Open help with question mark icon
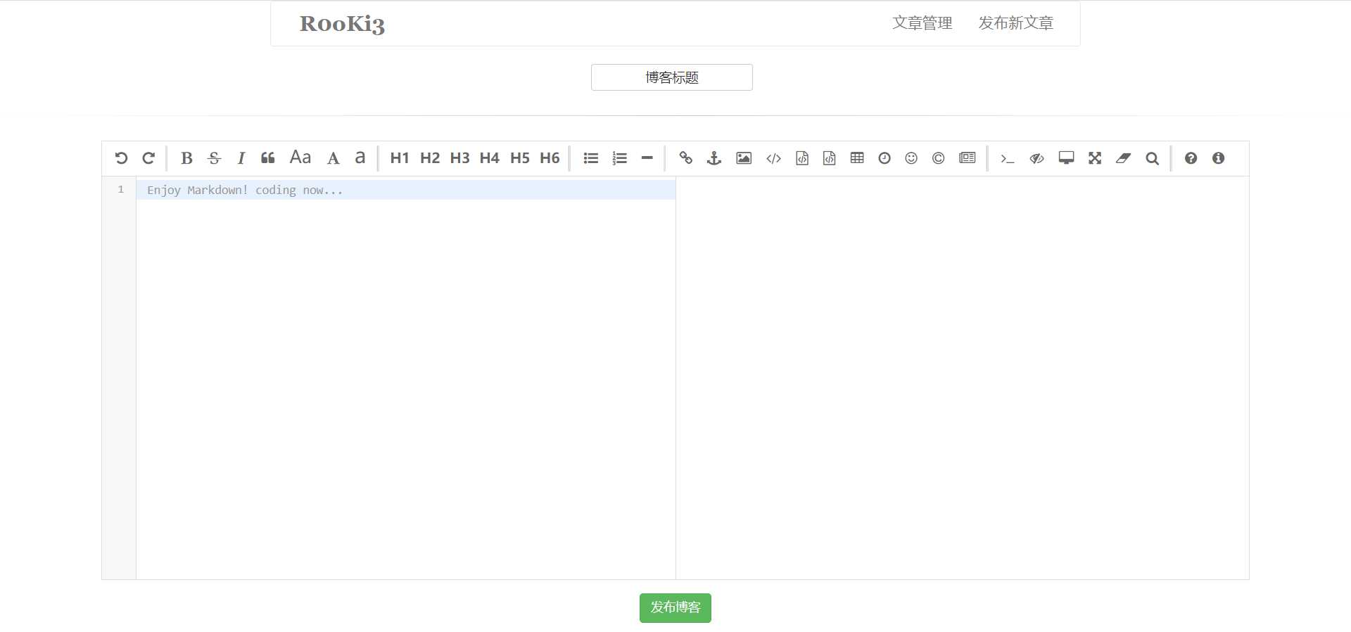The height and width of the screenshot is (632, 1351). click(1191, 158)
